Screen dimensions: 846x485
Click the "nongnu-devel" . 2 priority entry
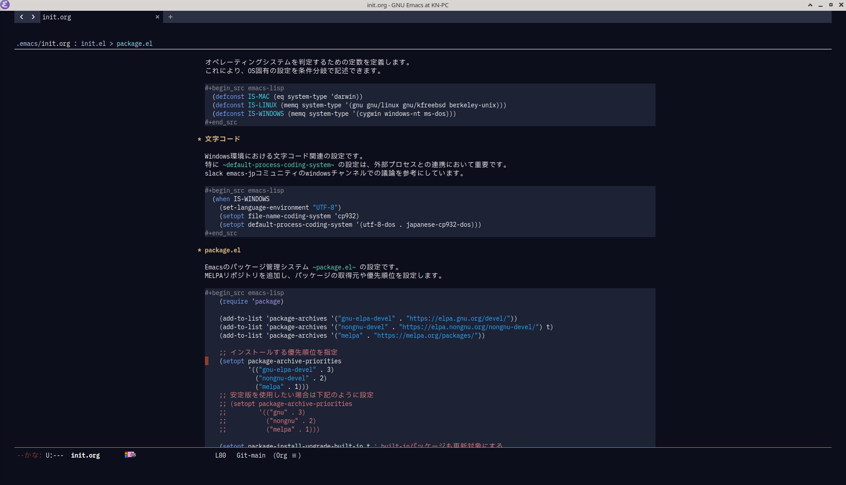coord(291,379)
